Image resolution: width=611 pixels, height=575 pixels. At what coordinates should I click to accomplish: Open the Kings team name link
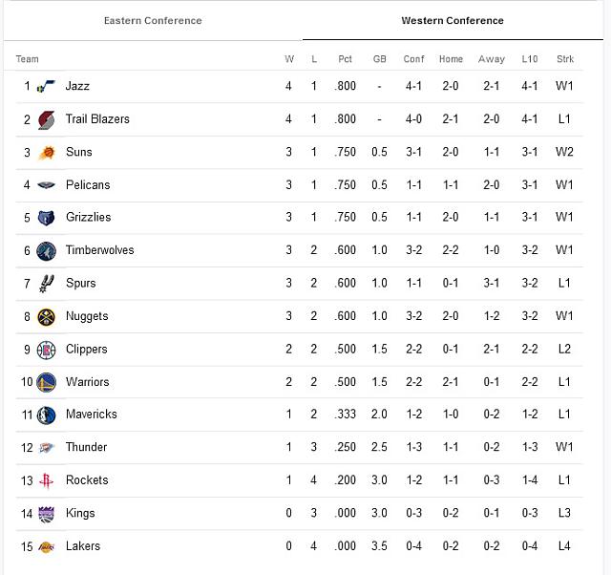coord(80,513)
